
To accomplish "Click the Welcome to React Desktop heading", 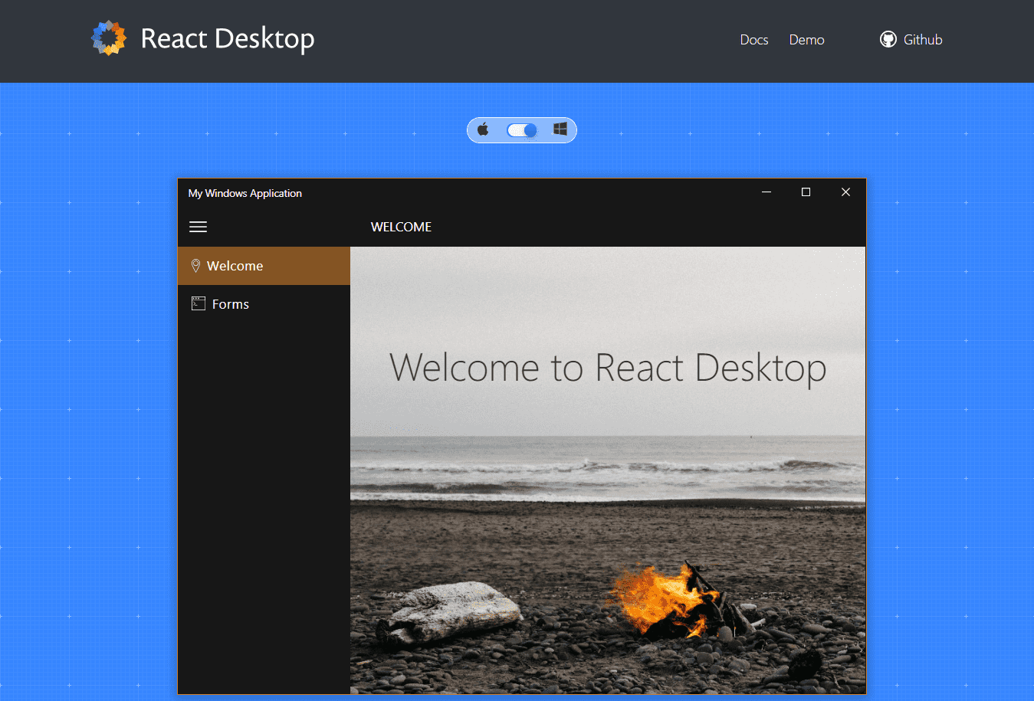I will (x=607, y=368).
